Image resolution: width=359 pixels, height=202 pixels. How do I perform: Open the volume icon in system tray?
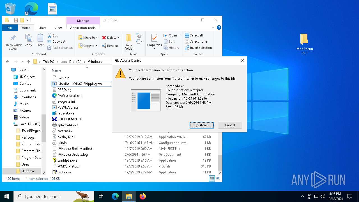323,196
